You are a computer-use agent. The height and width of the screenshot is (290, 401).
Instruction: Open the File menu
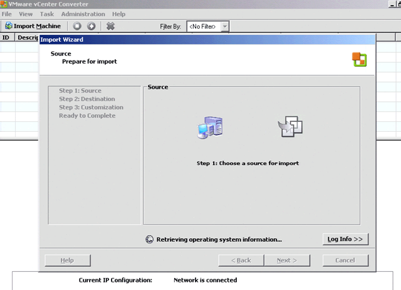click(7, 14)
